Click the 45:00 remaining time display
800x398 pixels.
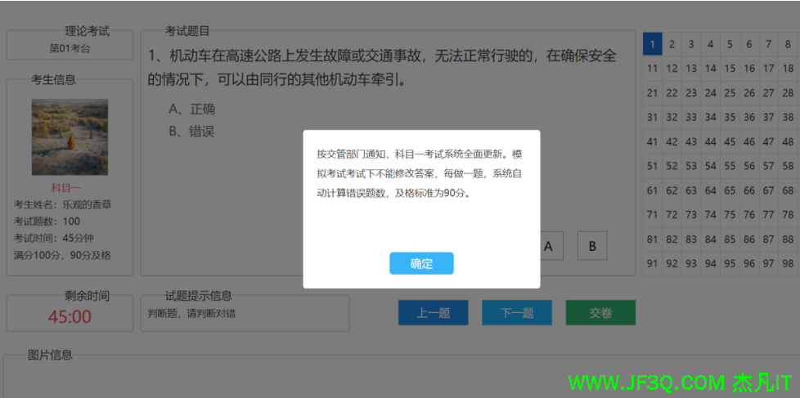coord(70,317)
